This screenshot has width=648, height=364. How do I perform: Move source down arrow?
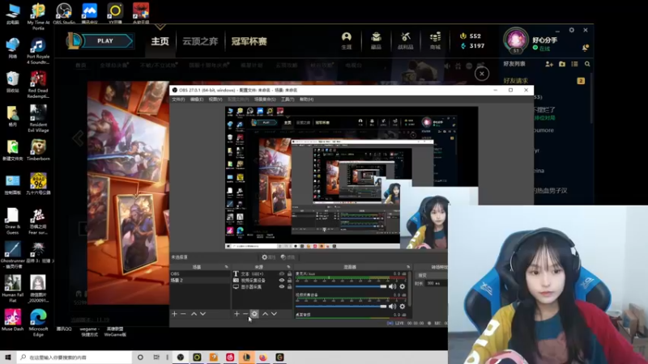(274, 314)
